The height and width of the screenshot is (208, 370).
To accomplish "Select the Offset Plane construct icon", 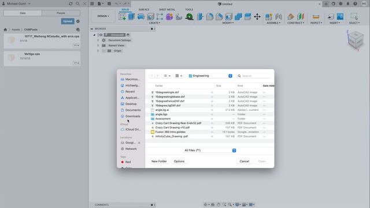I will tap(291, 17).
